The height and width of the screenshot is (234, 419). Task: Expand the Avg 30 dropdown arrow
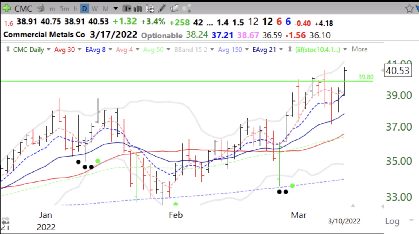pyautogui.click(x=79, y=50)
